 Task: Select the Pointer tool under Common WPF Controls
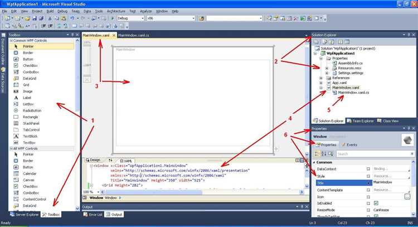(42, 46)
